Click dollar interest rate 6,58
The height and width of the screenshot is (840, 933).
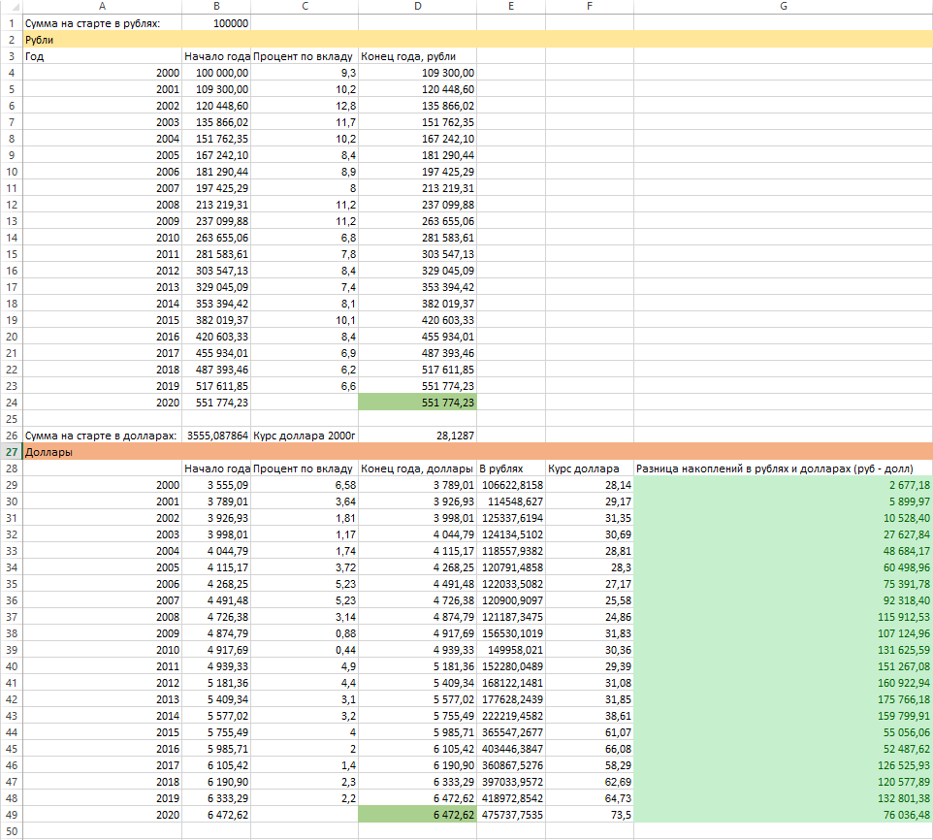pos(305,485)
